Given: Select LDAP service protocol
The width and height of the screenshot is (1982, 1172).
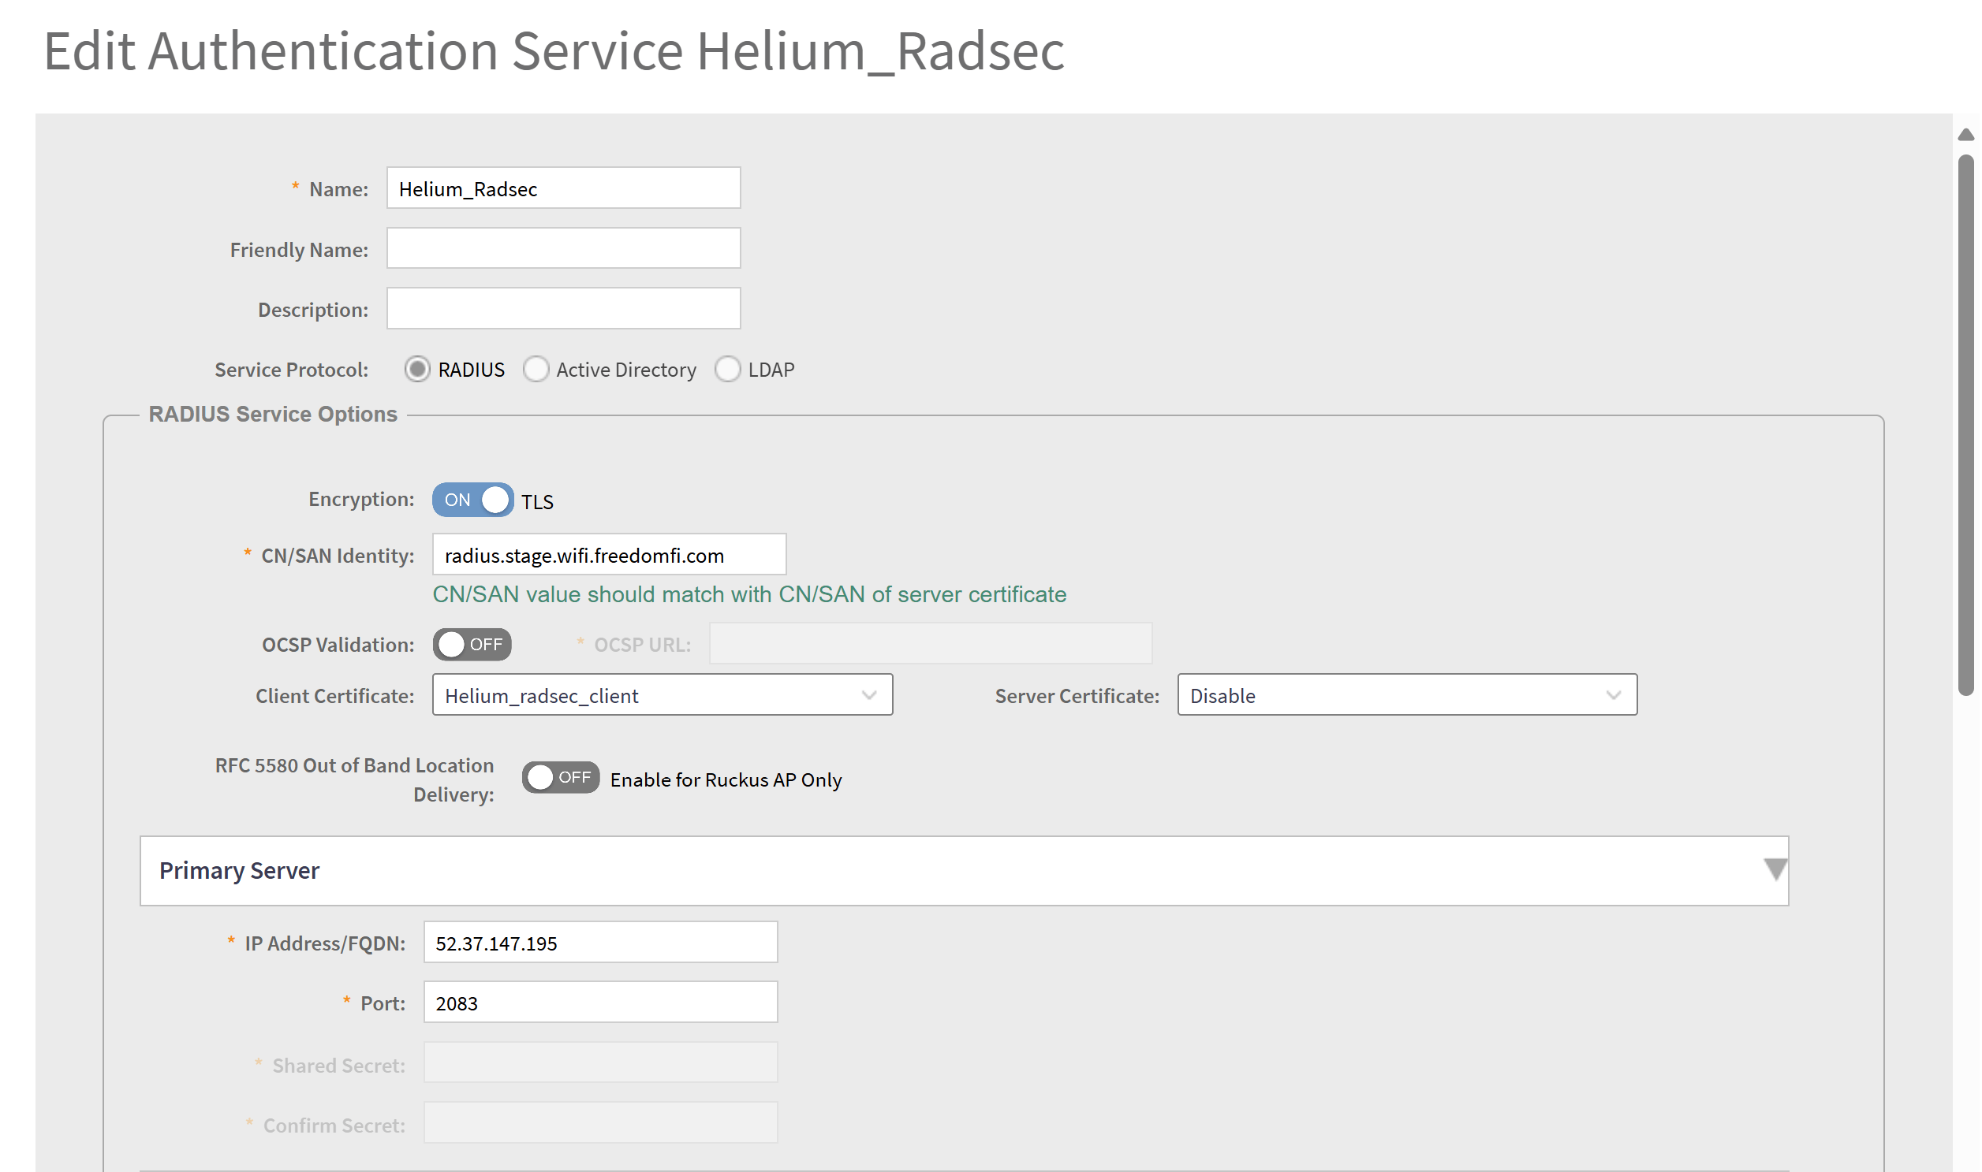Looking at the screenshot, I should (727, 370).
